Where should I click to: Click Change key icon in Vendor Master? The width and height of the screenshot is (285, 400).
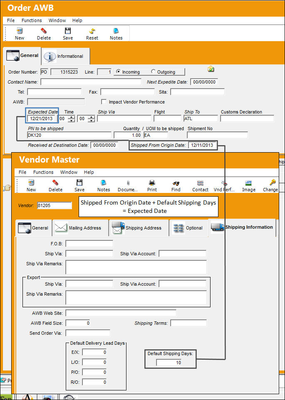click(273, 183)
